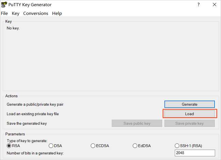This screenshot has width=221, height=160.
Task: Click the 'PuTTY Key Generator' window title text
Action: coord(30,5)
